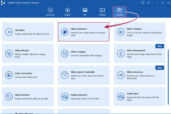Launch Video Enhancer via its title

click(79, 29)
